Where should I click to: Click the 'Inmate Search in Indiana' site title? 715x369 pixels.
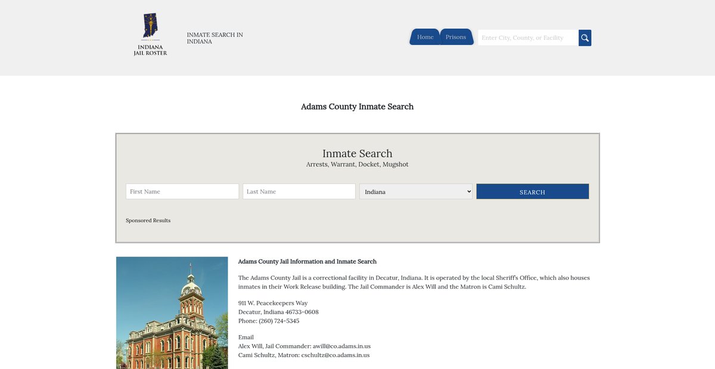click(214, 38)
